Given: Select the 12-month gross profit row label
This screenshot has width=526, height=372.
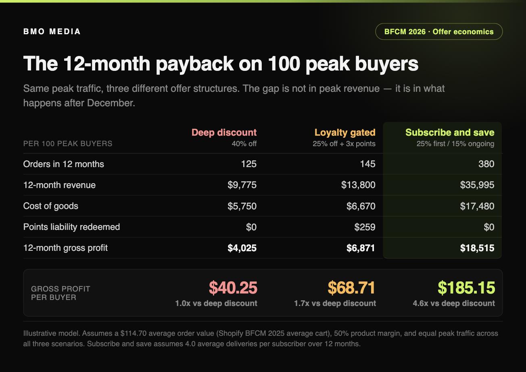Looking at the screenshot, I should (65, 248).
